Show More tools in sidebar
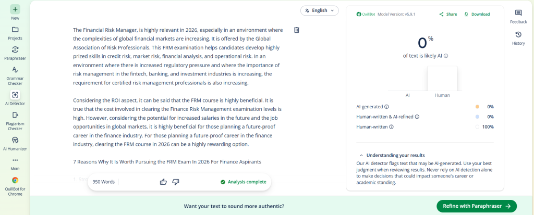 pos(15,160)
